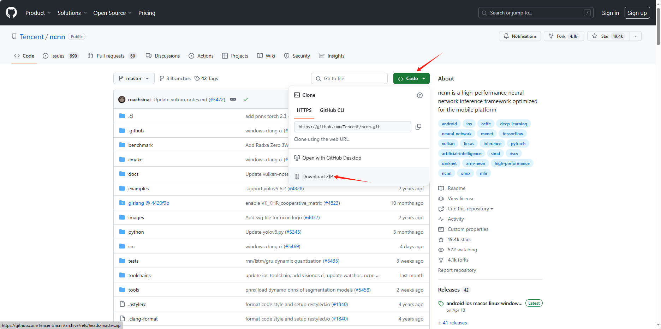This screenshot has height=329, width=661.
Task: Open the .ci folder
Action: pyautogui.click(x=131, y=116)
